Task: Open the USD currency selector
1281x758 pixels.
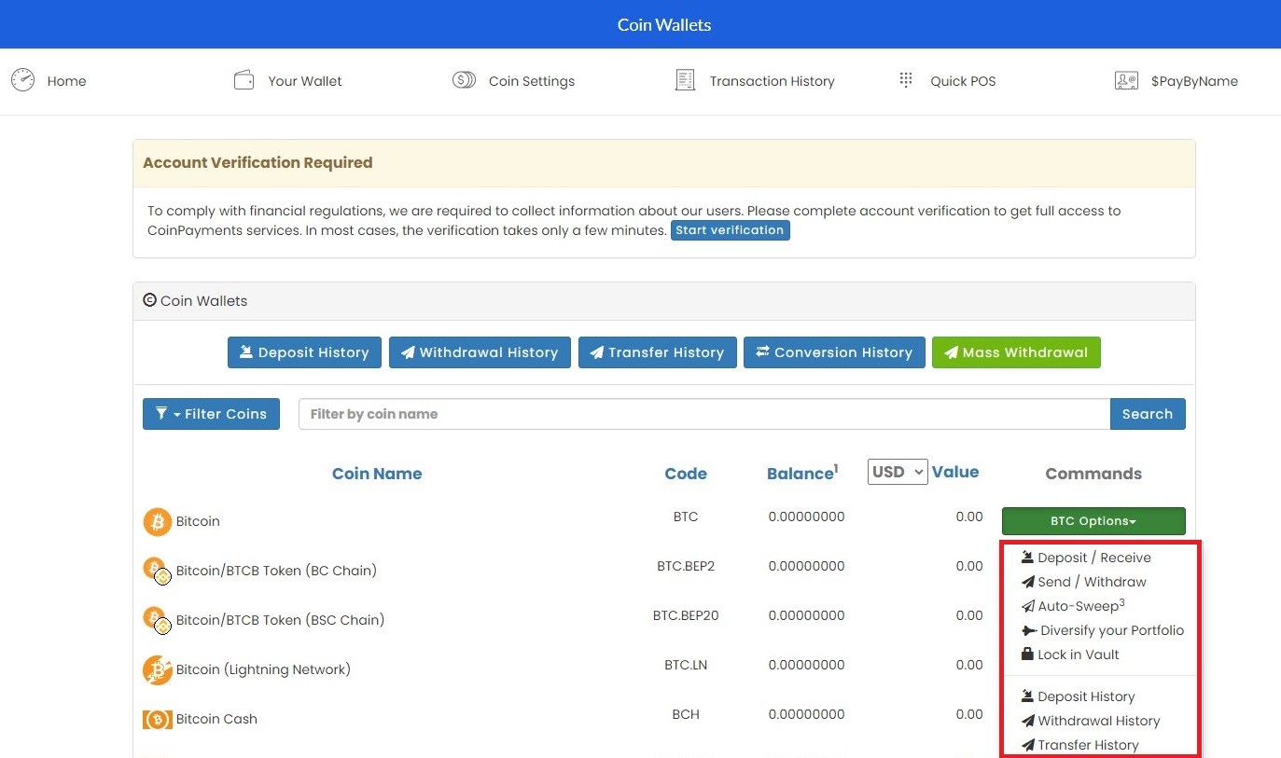Action: [896, 472]
